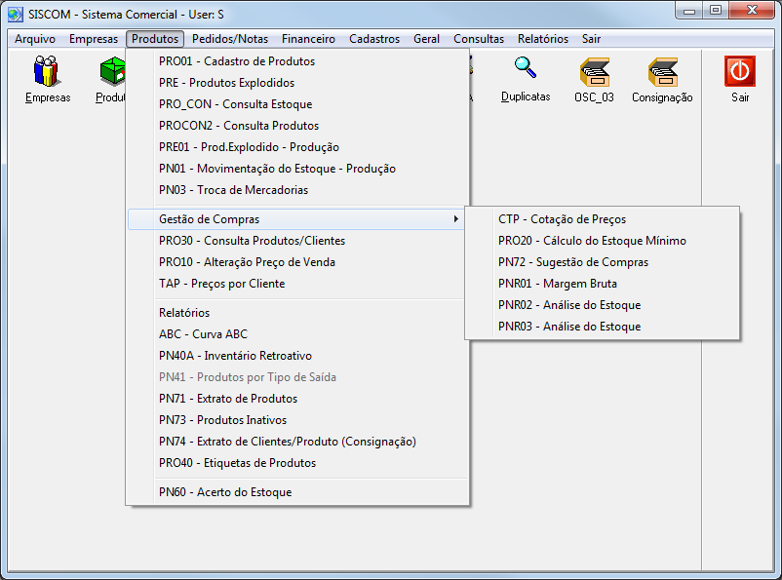Click the OSC_03 toolbar icon
This screenshot has width=782, height=580.
[594, 73]
